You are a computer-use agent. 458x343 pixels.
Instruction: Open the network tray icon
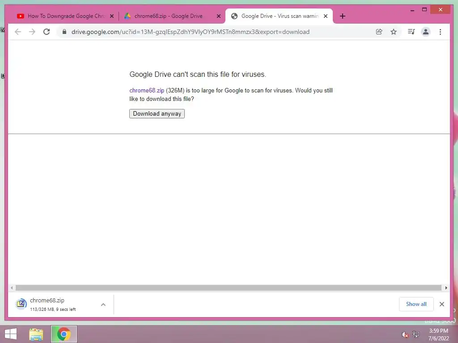tap(416, 335)
